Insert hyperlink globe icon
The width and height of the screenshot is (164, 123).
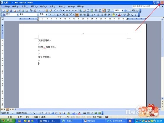pyautogui.click(x=81, y=10)
